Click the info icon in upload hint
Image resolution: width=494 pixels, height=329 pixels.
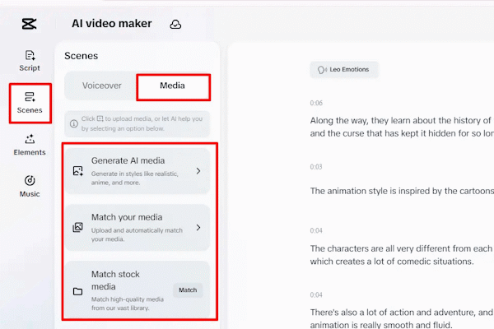point(74,123)
